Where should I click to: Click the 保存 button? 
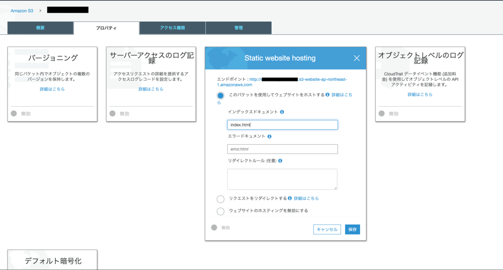(353, 229)
